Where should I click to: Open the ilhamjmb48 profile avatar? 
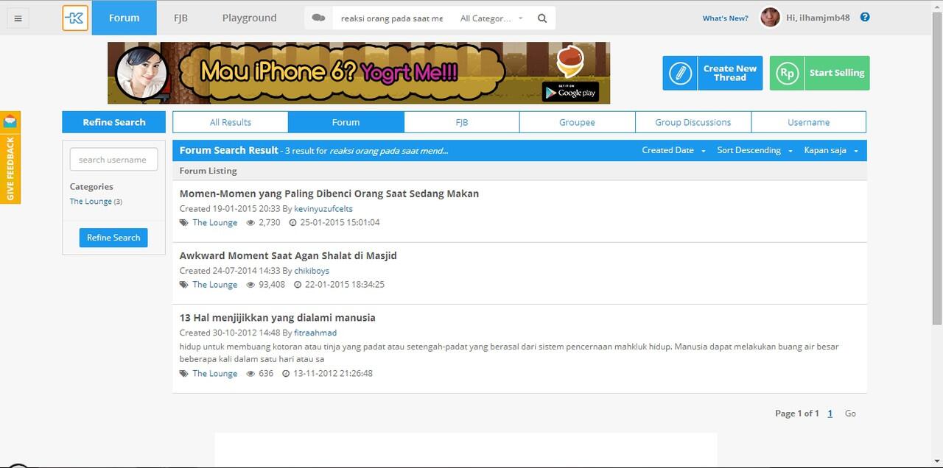(x=770, y=18)
